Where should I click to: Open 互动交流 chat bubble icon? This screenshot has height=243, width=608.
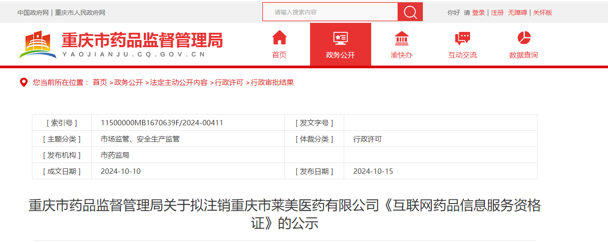(462, 38)
